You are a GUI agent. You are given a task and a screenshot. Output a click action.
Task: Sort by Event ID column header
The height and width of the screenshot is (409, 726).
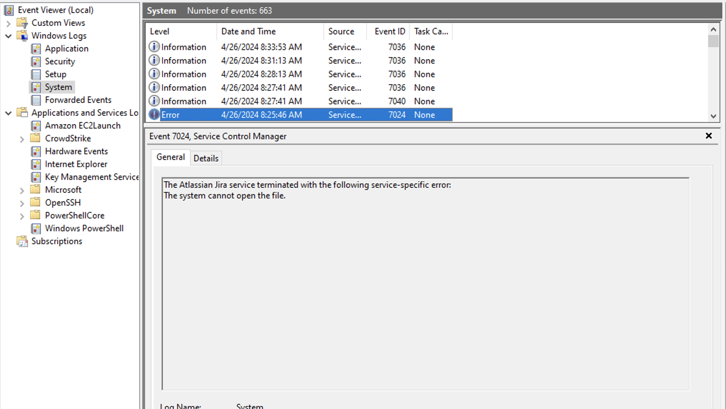pyautogui.click(x=389, y=31)
